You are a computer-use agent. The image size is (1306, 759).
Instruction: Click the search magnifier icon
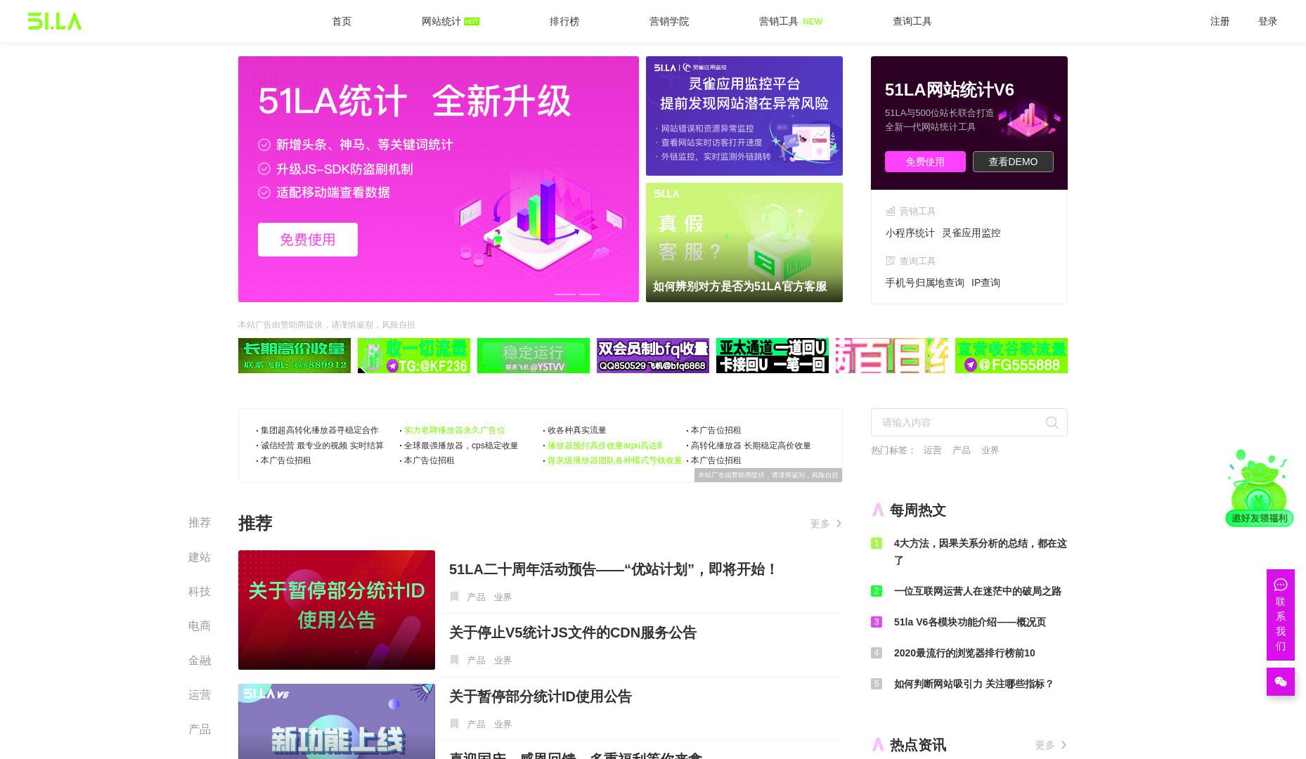point(1052,422)
